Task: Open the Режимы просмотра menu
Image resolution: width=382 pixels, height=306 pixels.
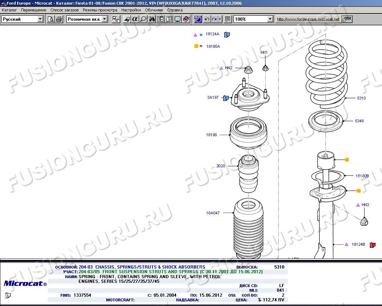Action: (100, 10)
